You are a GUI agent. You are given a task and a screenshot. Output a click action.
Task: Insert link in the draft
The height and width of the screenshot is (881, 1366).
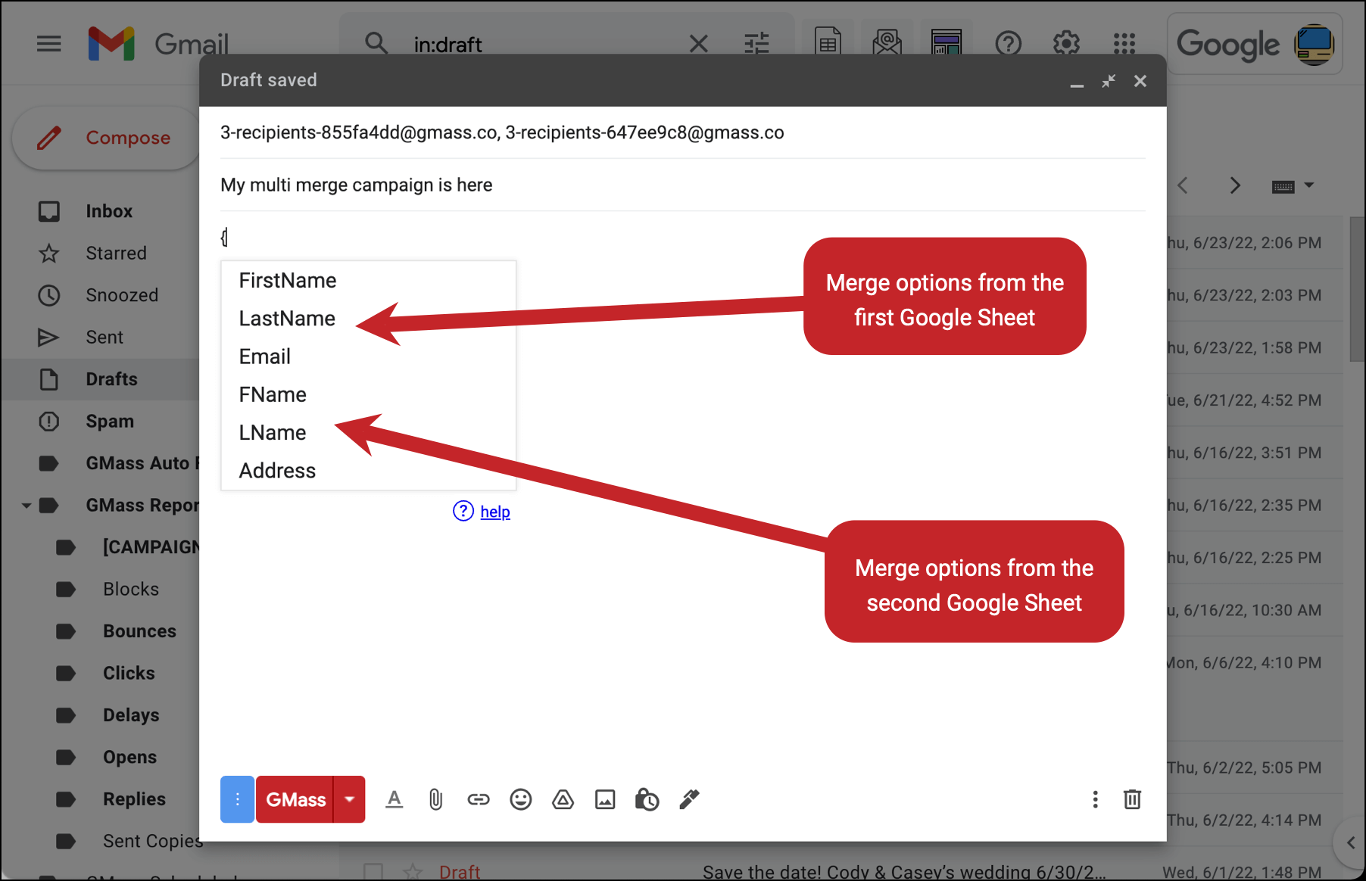pyautogui.click(x=479, y=799)
